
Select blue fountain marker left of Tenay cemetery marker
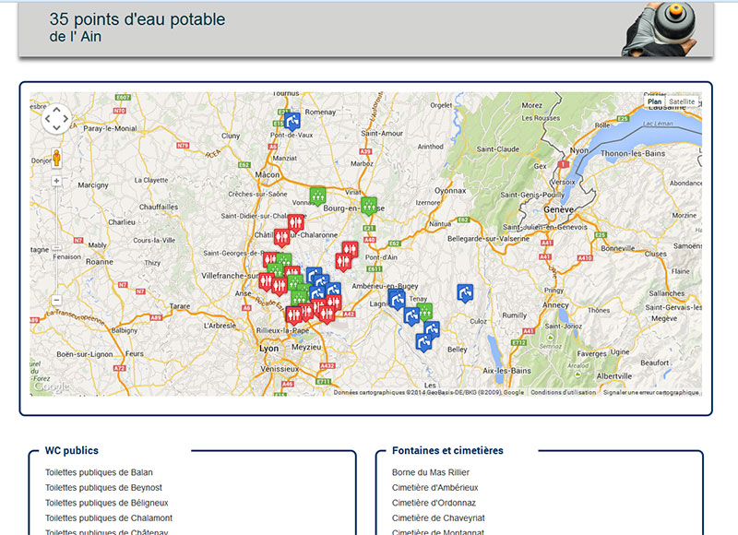(x=411, y=315)
